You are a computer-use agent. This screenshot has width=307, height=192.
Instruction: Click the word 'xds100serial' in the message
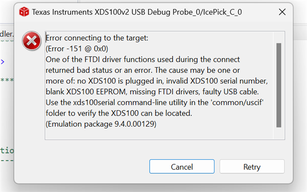(x=94, y=102)
